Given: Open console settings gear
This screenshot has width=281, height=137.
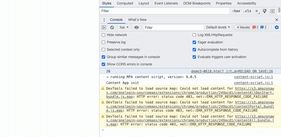Looking at the screenshot, I should click(277, 27).
